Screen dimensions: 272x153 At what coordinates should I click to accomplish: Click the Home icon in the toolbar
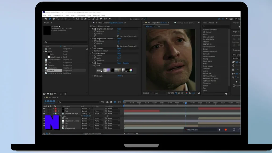coord(45,19)
